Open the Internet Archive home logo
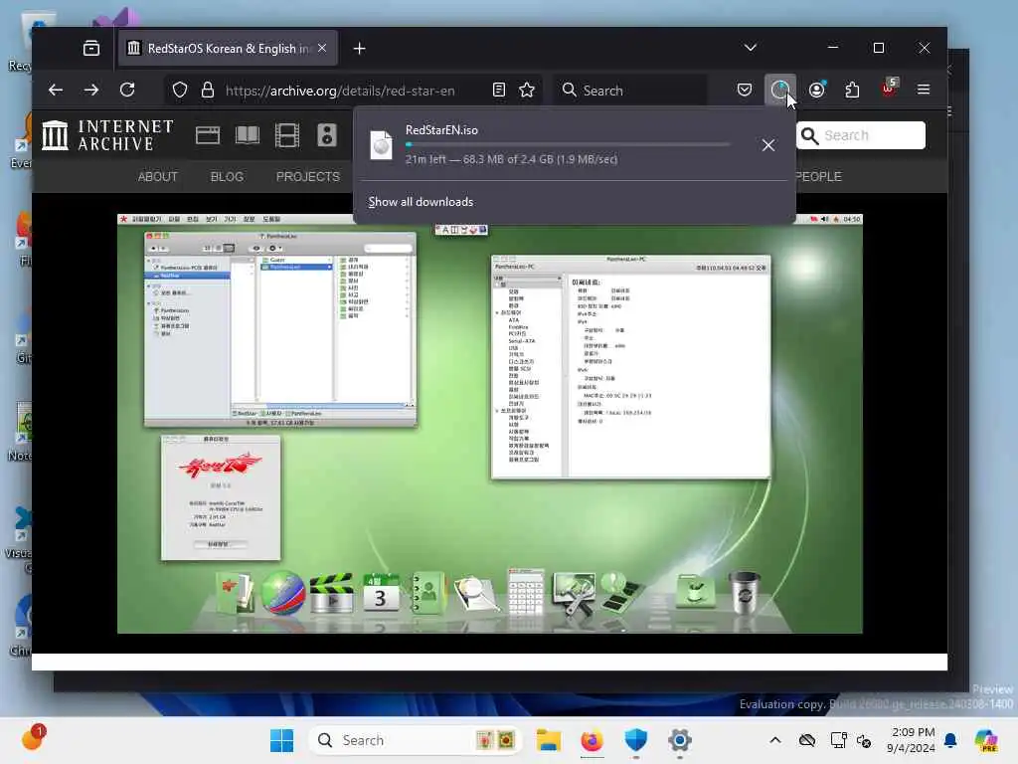The image size is (1018, 764). pos(107,135)
